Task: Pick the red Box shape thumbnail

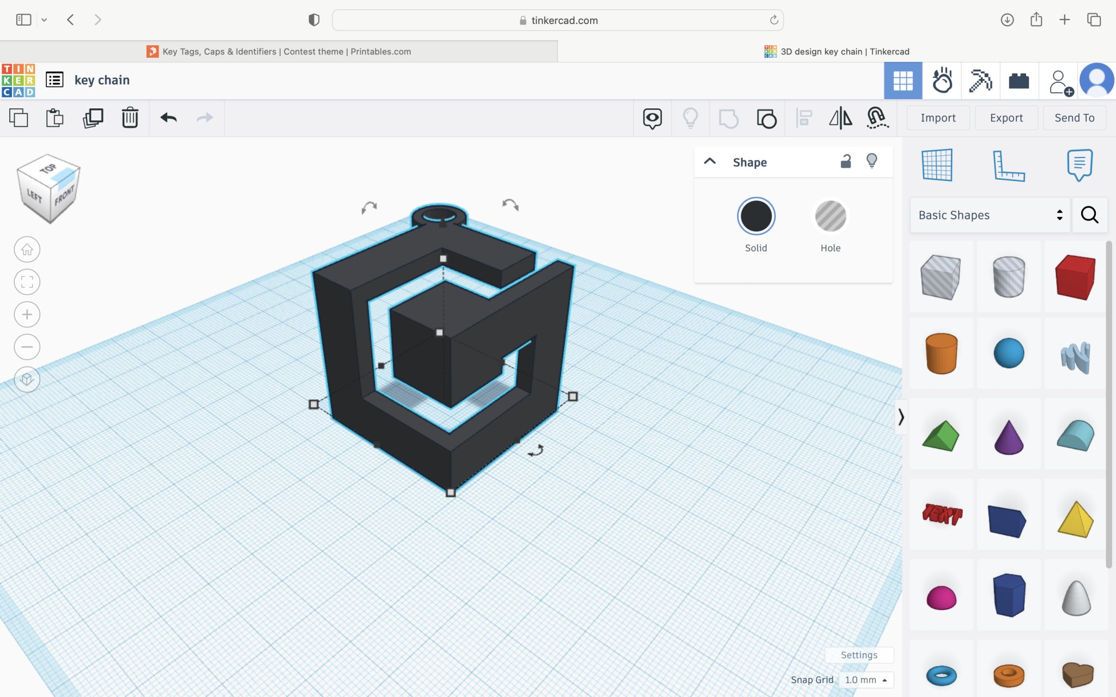Action: click(x=1075, y=277)
